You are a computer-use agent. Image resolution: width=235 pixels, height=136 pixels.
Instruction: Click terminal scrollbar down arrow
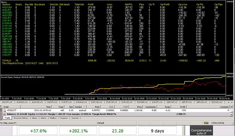pyautogui.click(x=231, y=114)
